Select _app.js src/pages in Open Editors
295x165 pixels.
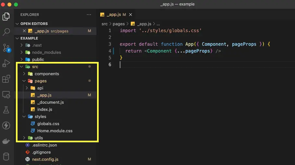point(55,31)
